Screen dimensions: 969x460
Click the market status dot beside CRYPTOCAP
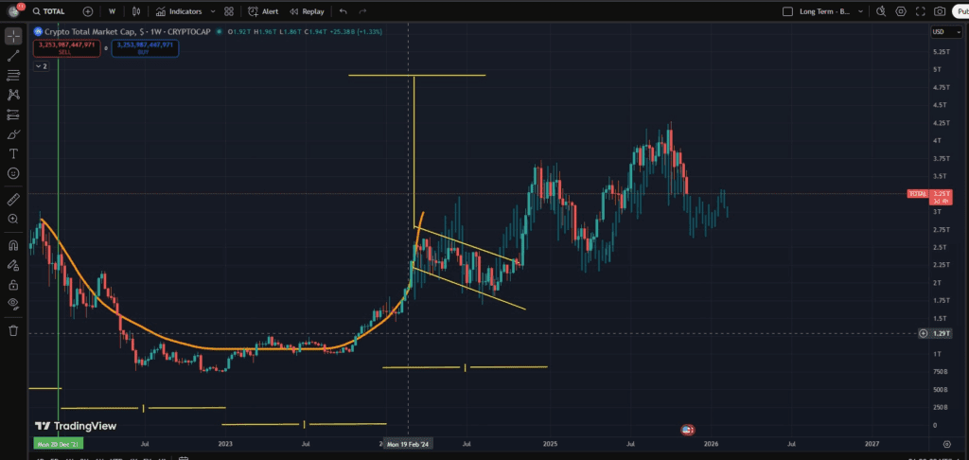pyautogui.click(x=220, y=31)
